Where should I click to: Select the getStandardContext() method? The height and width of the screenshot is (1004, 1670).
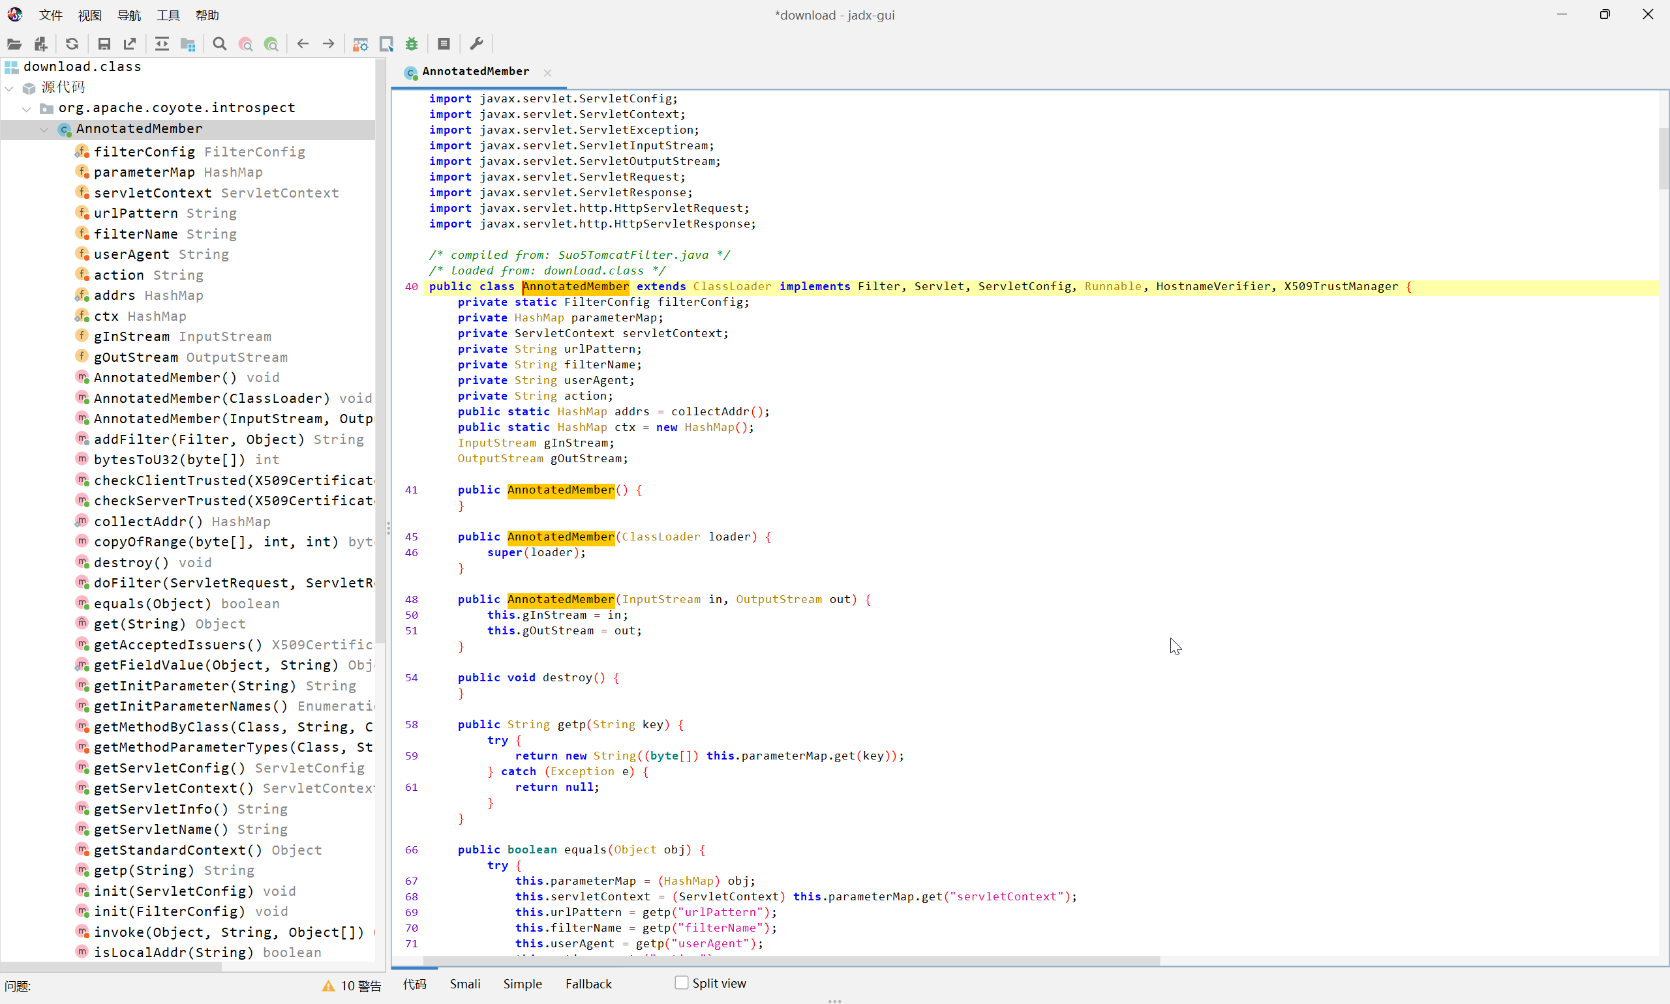click(207, 849)
